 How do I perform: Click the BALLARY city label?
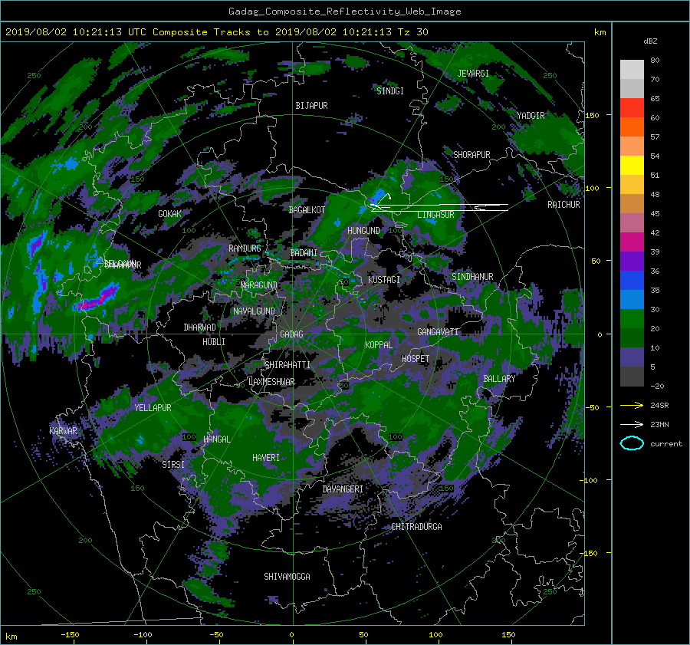pos(499,379)
